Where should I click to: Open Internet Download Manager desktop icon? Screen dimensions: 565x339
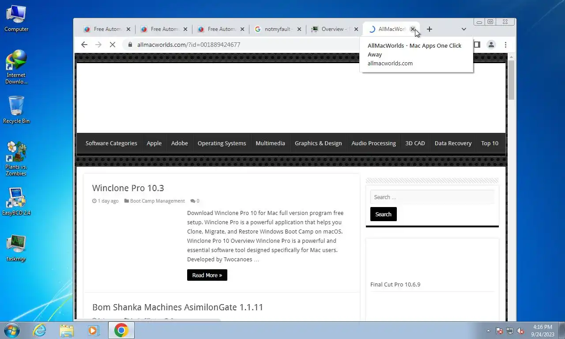click(x=16, y=67)
